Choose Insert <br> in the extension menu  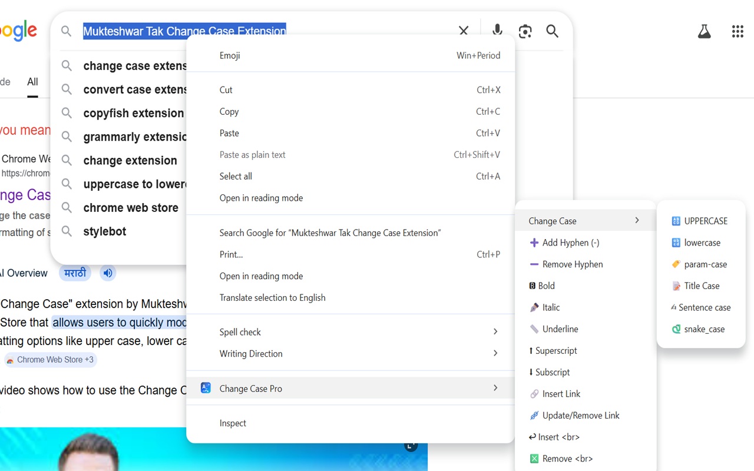(586, 437)
